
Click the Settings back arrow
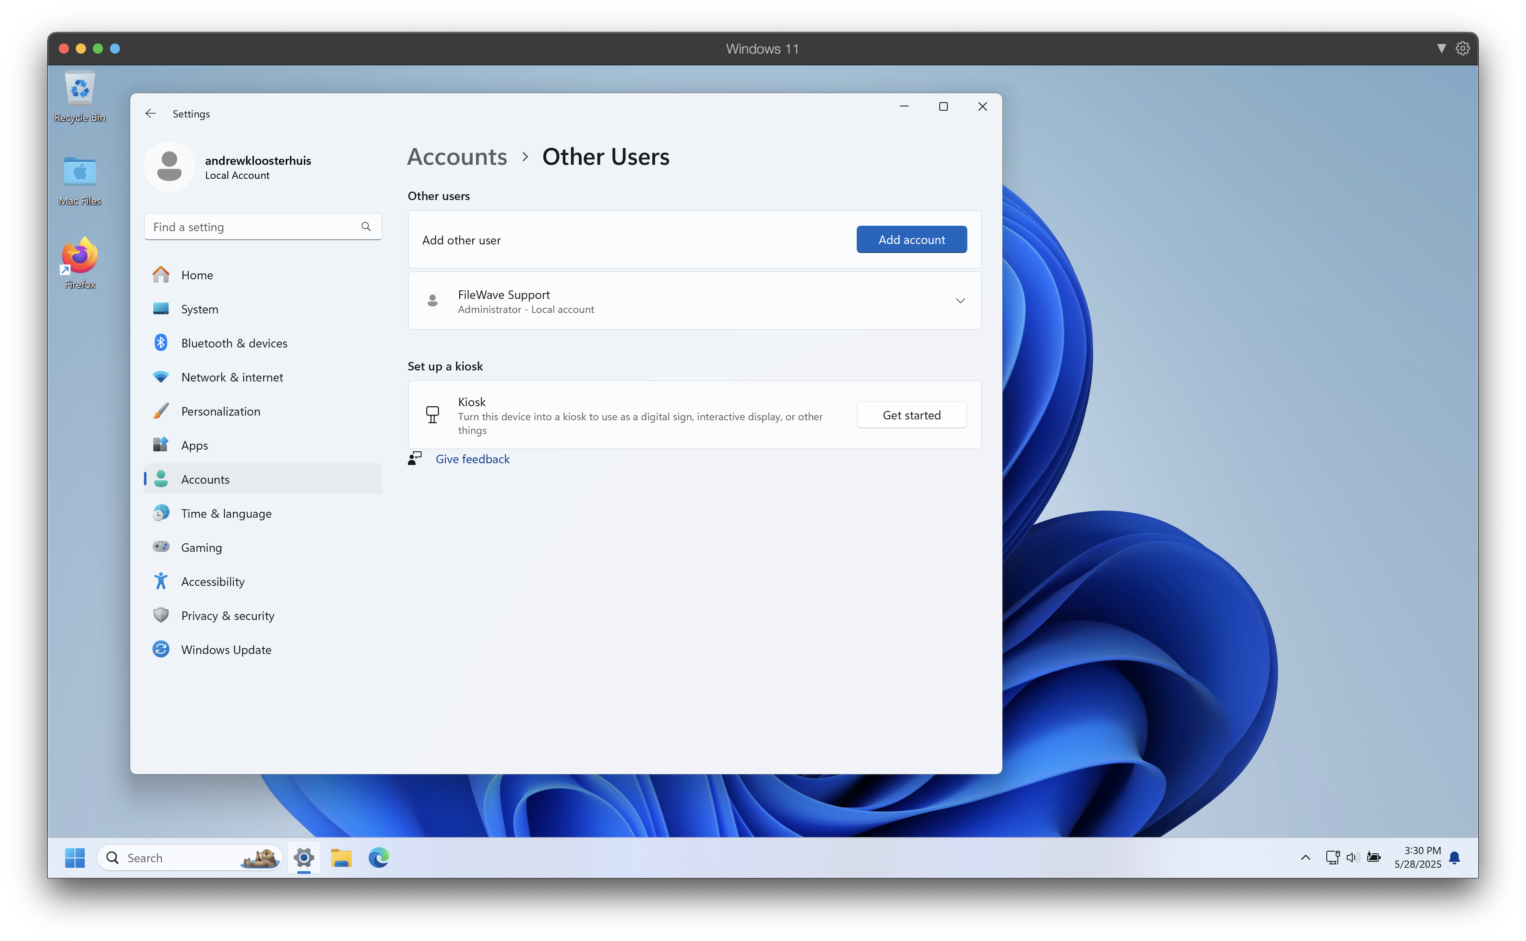[150, 113]
